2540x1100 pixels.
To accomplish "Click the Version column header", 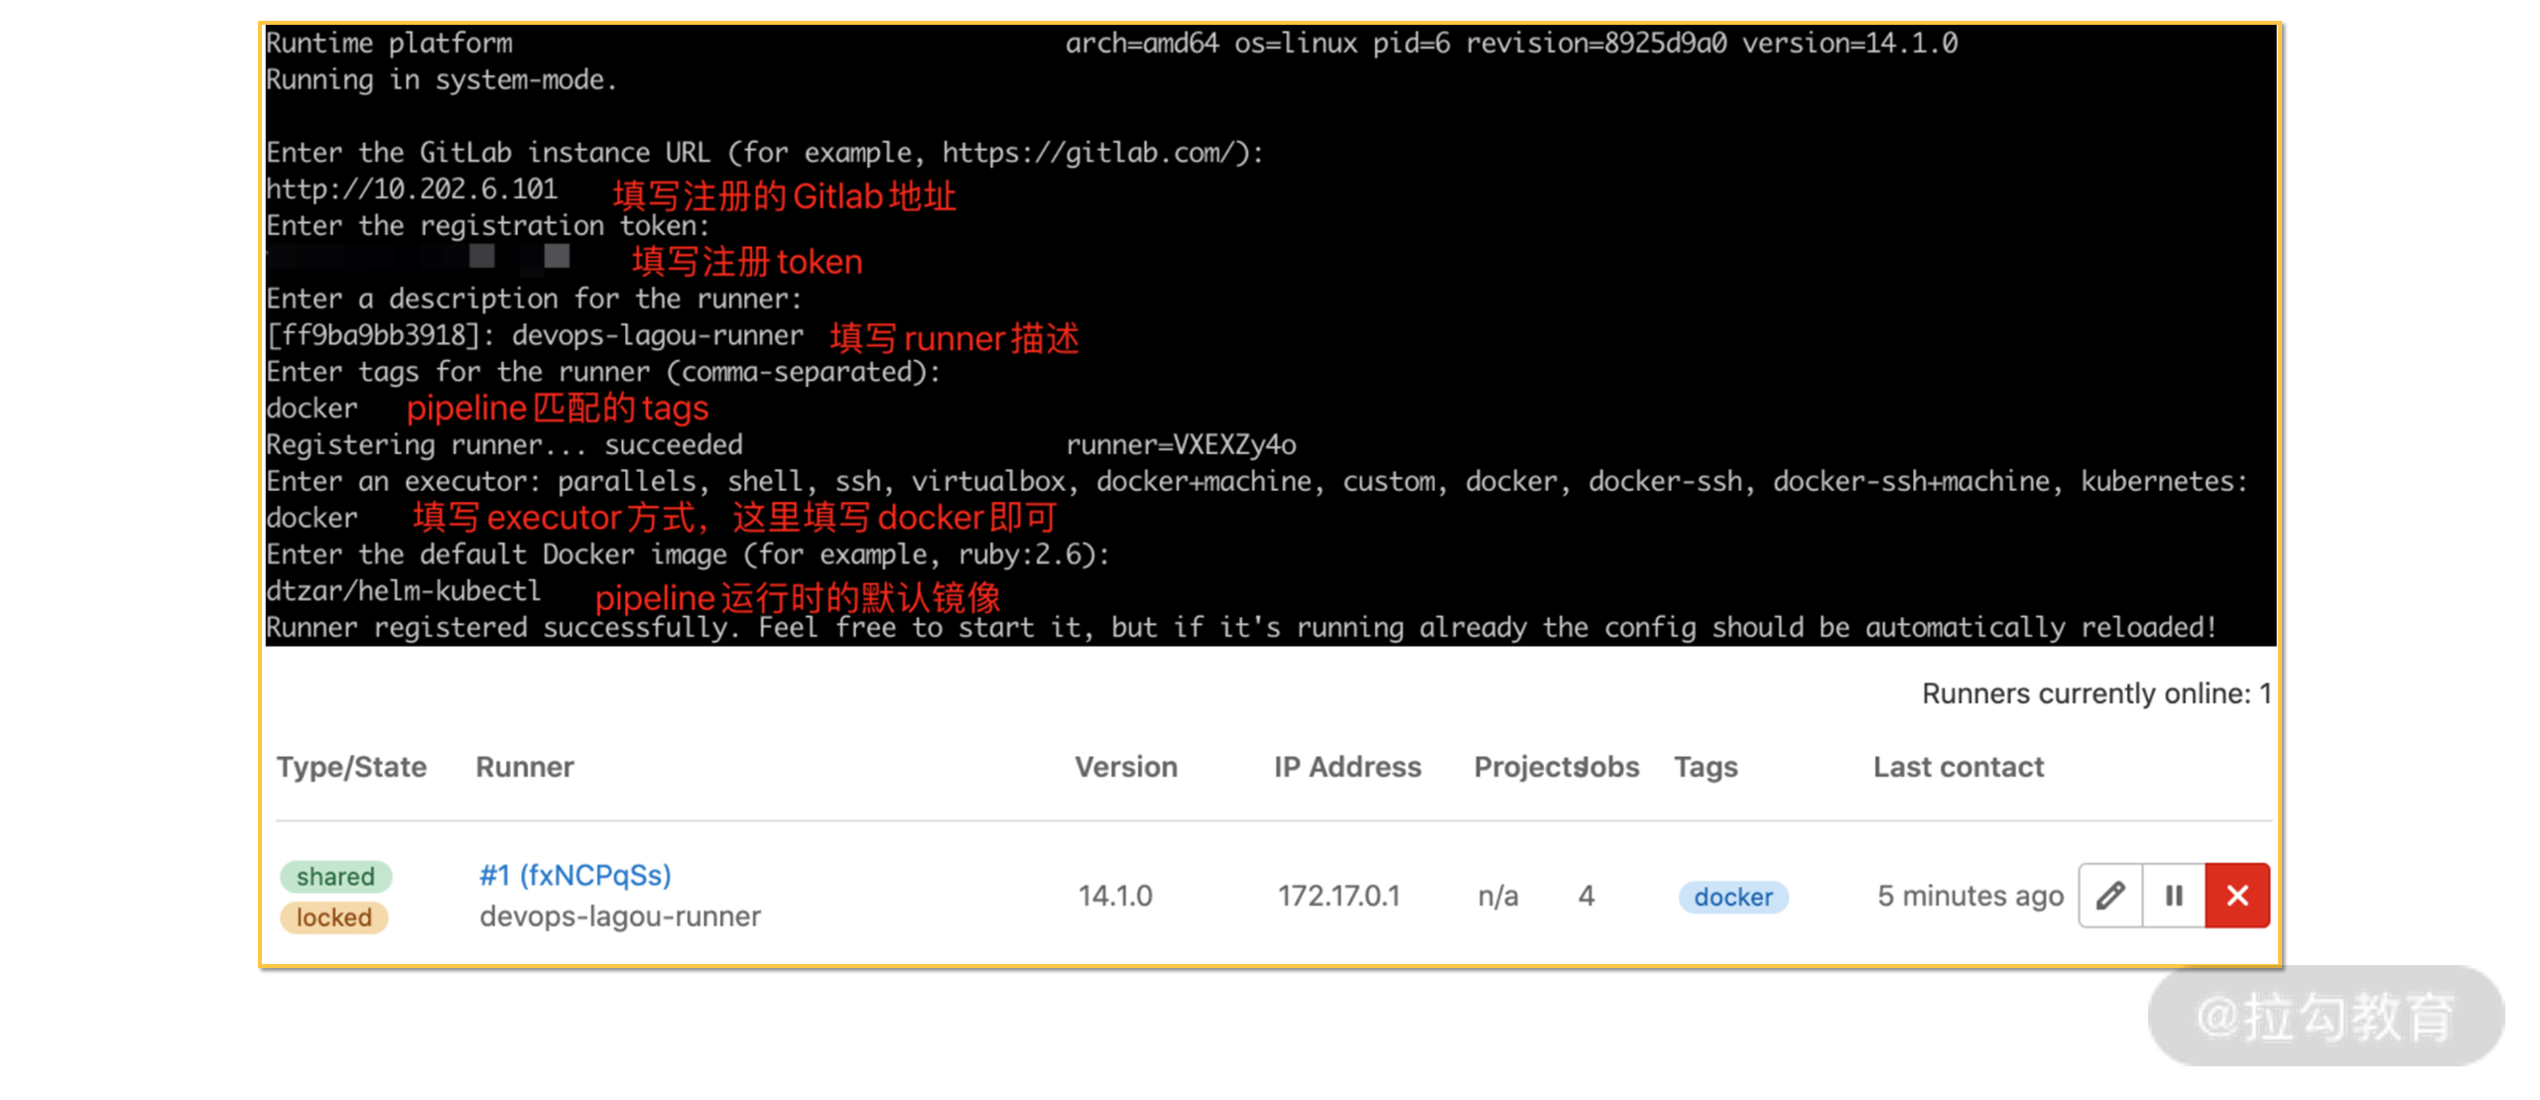I will tap(1126, 767).
